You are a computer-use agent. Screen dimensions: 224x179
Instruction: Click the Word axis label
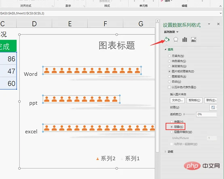[x=31, y=74]
